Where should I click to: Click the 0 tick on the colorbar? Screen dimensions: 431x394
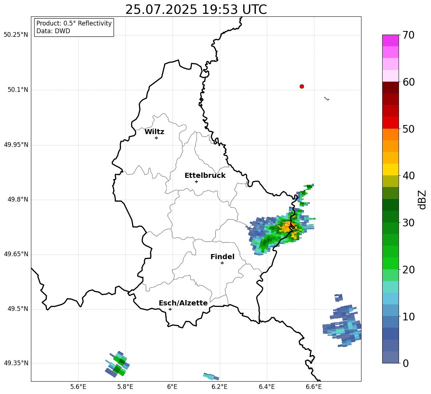pyautogui.click(x=406, y=363)
